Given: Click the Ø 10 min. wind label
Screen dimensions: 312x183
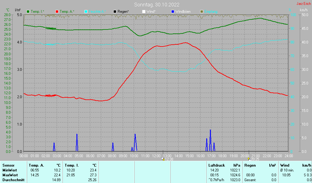Looking at the screenshot, I should (287, 170).
